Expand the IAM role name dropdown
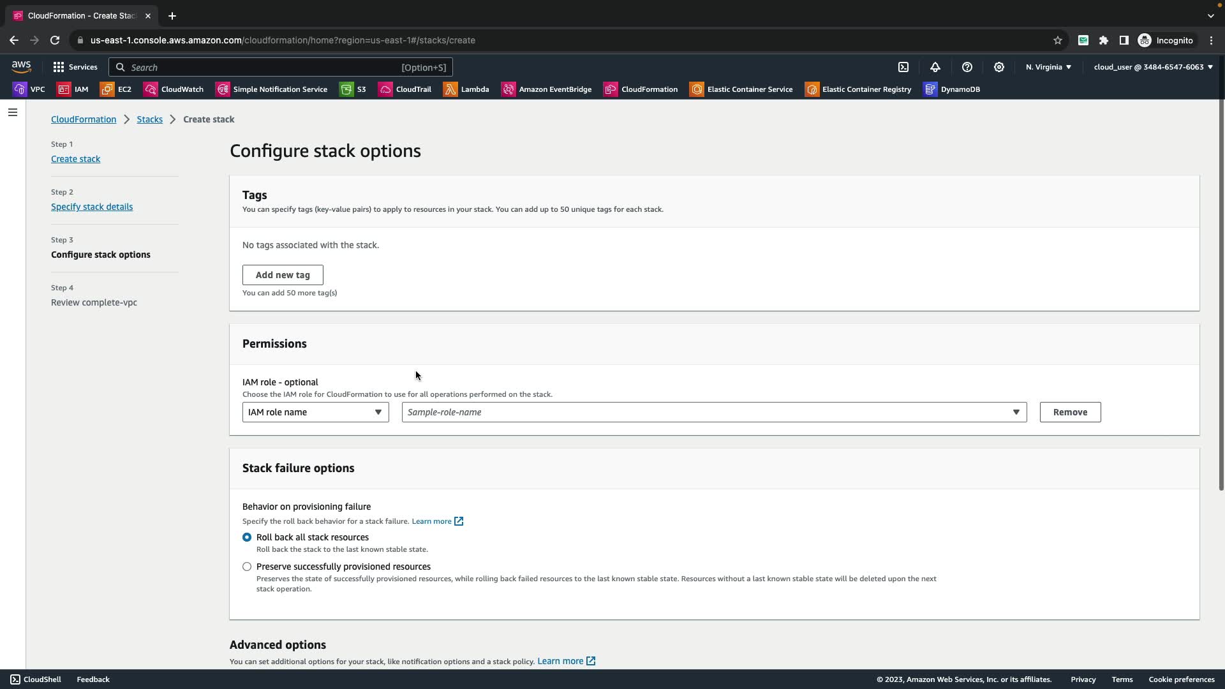Viewport: 1225px width, 689px height. pyautogui.click(x=315, y=412)
